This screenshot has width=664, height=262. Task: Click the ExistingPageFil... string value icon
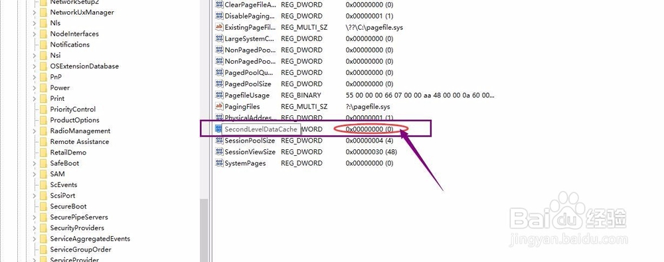[219, 27]
